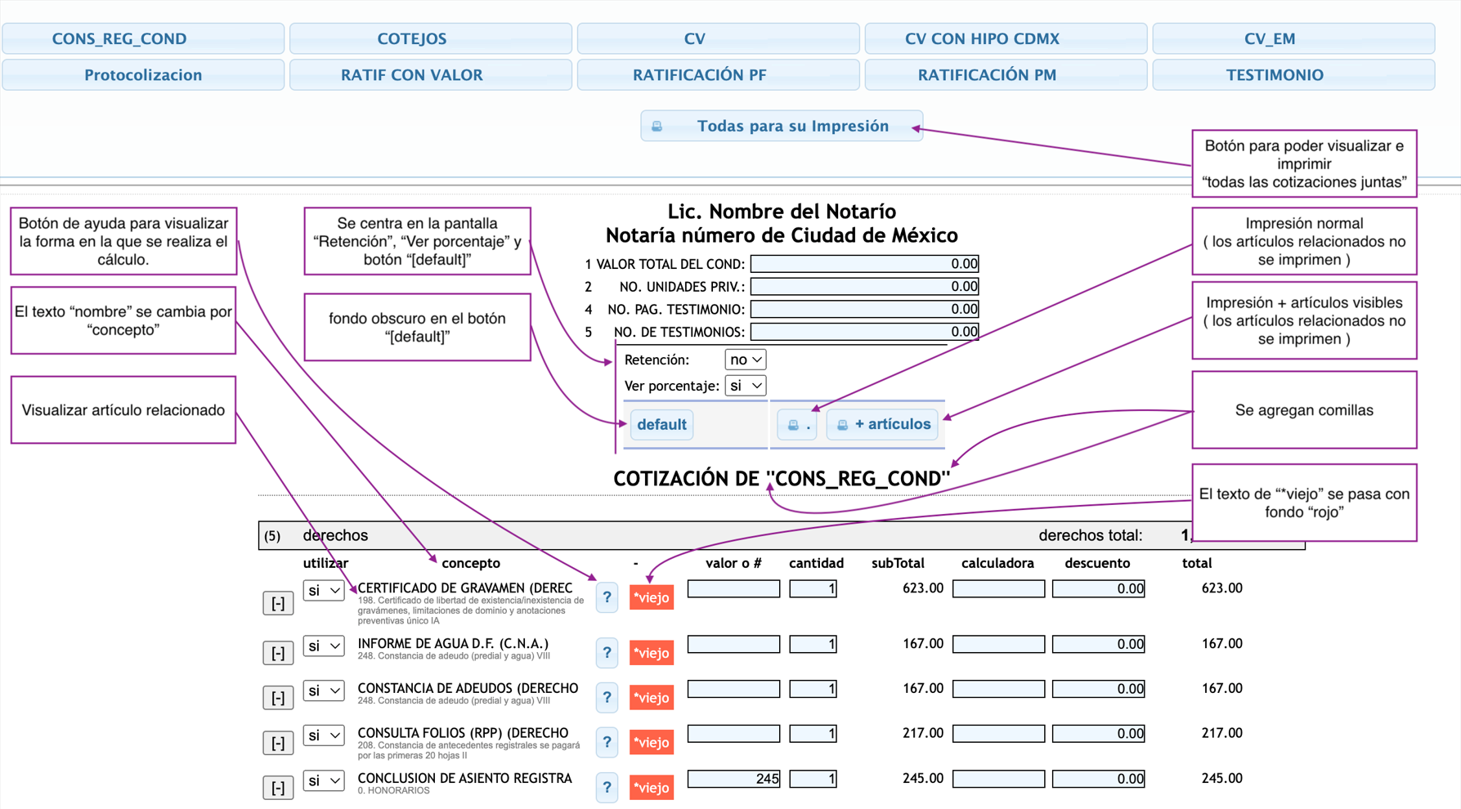Click NO. PAG. TESTIMONIO input field
The width and height of the screenshot is (1461, 809).
(x=864, y=309)
